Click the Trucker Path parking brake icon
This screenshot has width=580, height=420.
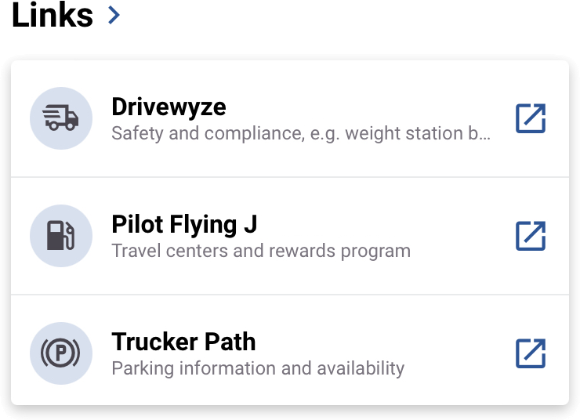click(61, 353)
